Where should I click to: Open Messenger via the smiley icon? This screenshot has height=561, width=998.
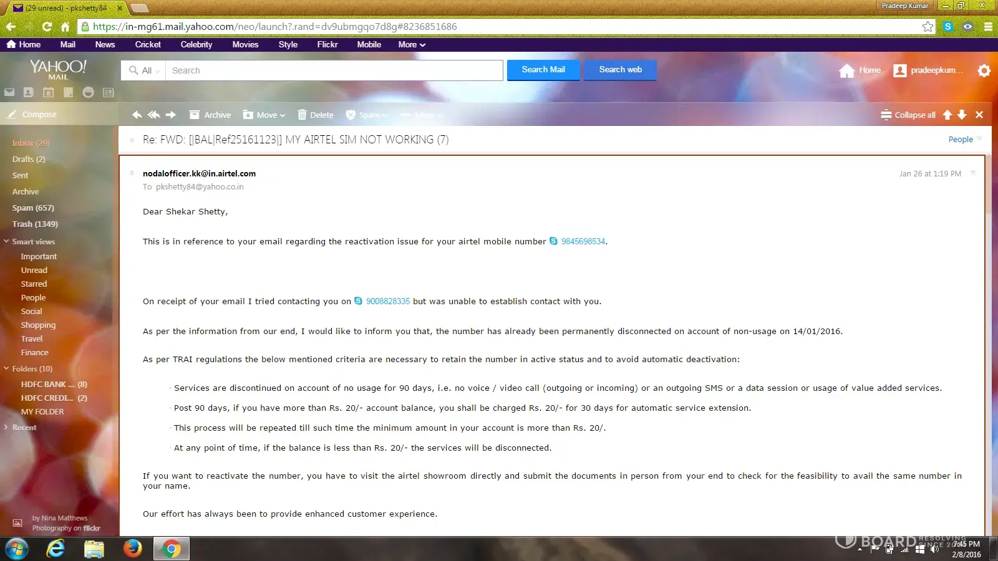[x=89, y=92]
